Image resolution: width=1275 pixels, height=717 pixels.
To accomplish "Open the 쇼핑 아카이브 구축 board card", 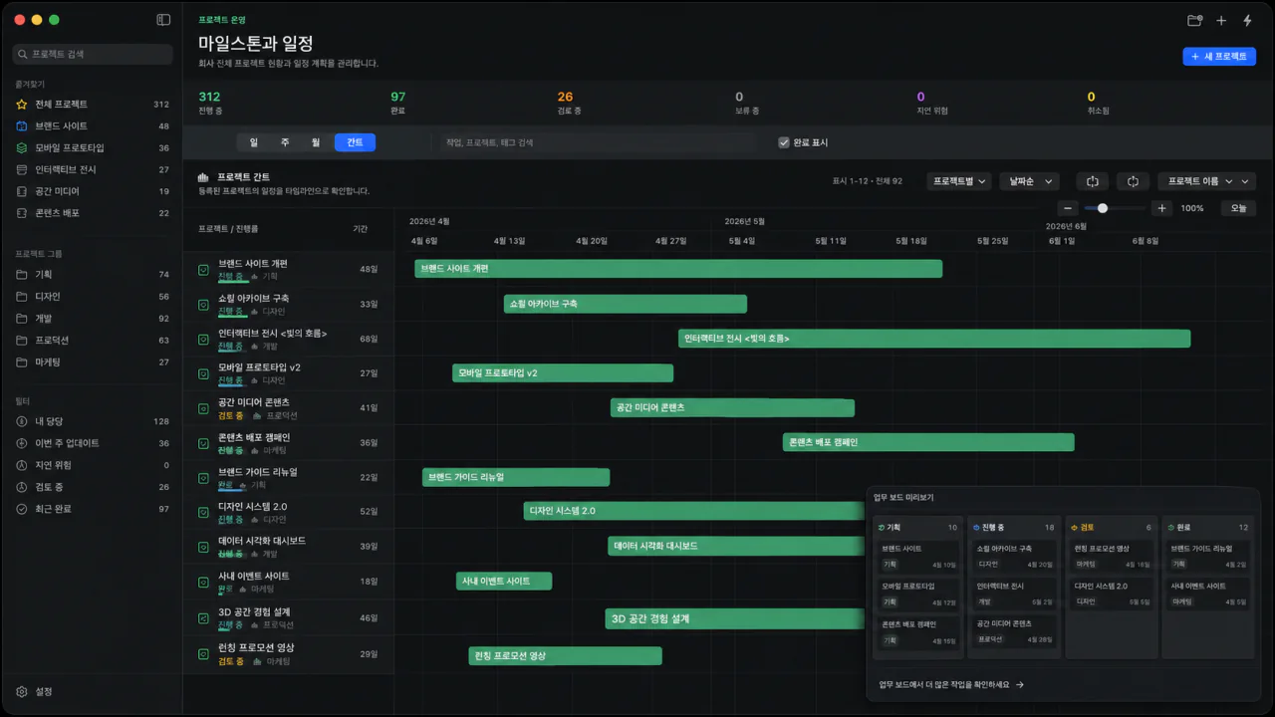I will coord(1015,556).
